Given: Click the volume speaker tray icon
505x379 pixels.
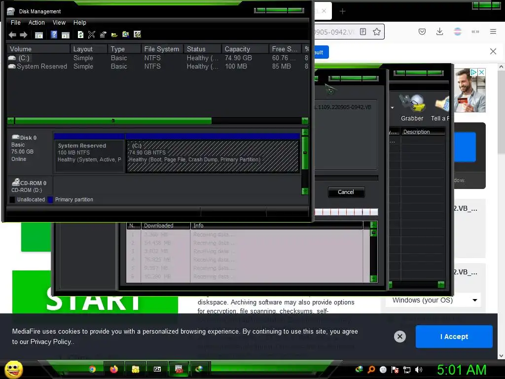Looking at the screenshot, I should click(419, 370).
